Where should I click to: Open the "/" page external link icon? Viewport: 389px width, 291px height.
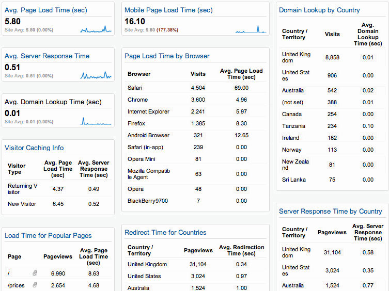[35, 272]
